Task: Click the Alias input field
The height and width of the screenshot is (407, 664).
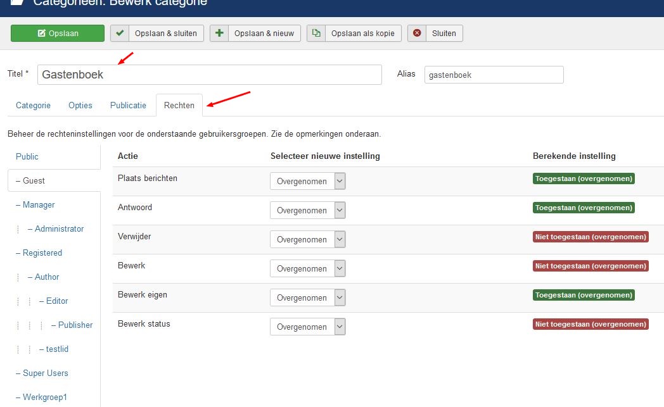Action: tap(494, 75)
